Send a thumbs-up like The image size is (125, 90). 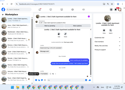[90, 80]
